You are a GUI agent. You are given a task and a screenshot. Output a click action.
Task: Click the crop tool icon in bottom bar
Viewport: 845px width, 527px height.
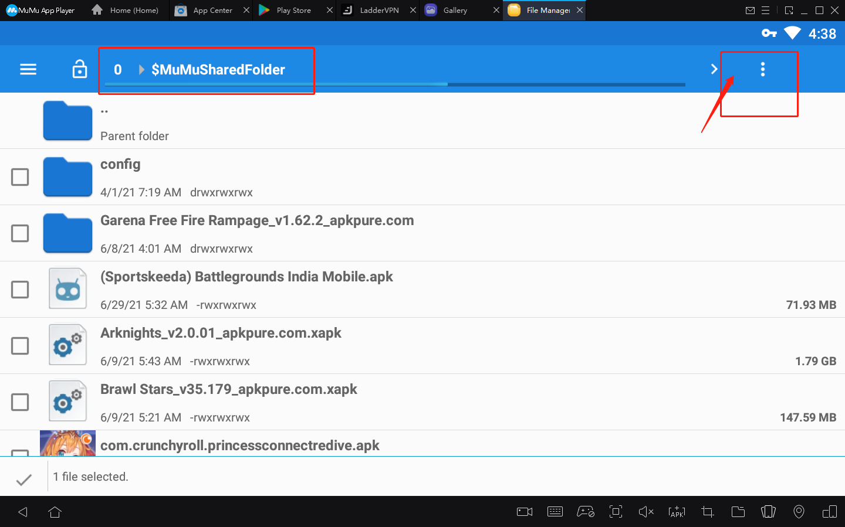pyautogui.click(x=708, y=512)
